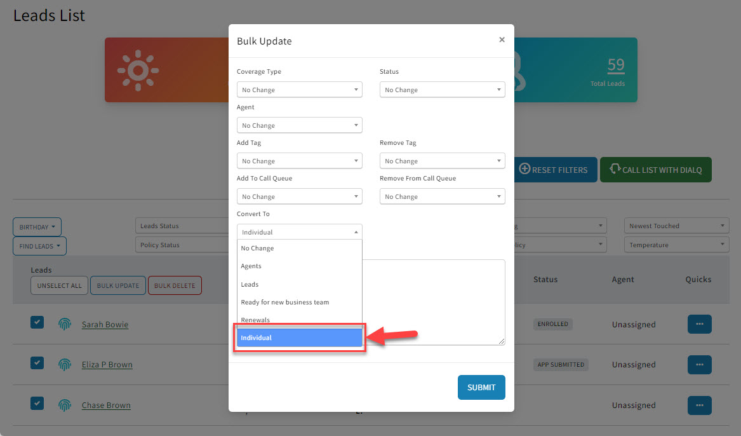741x436 pixels.
Task: Choose Leads in Convert To list
Action: (299, 284)
